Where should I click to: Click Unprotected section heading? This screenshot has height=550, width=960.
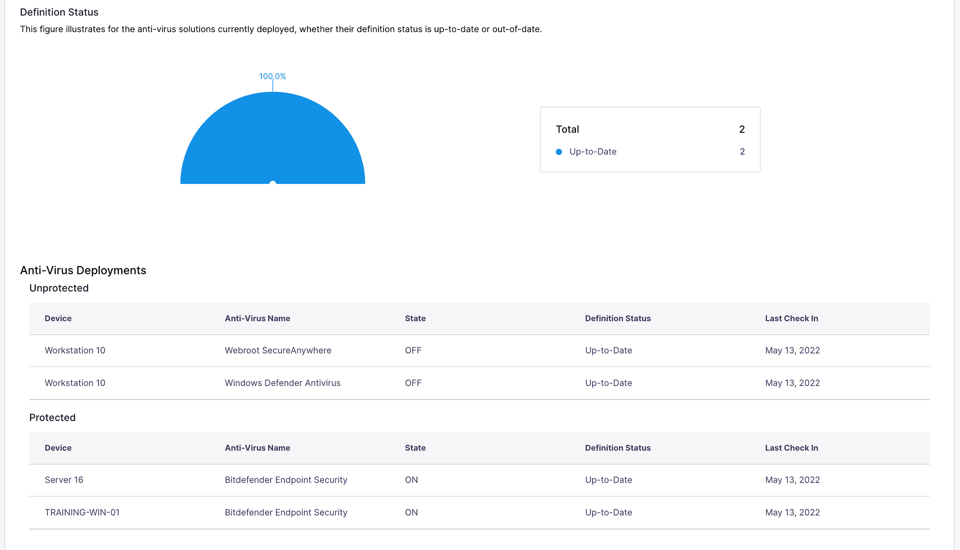click(59, 288)
